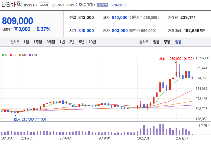Click the LG화학 stock name heading
The image size is (211, 145).
[x=12, y=5]
